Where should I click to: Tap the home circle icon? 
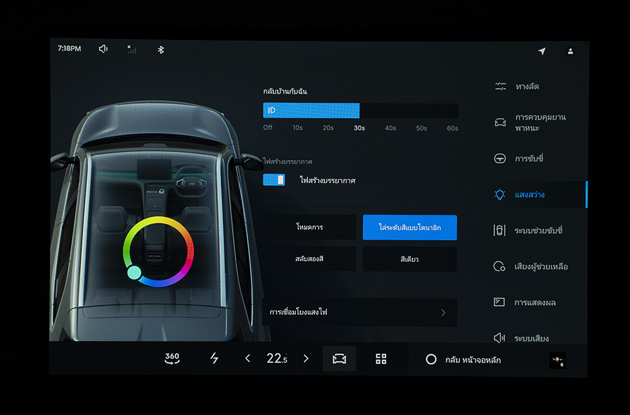pyautogui.click(x=431, y=359)
